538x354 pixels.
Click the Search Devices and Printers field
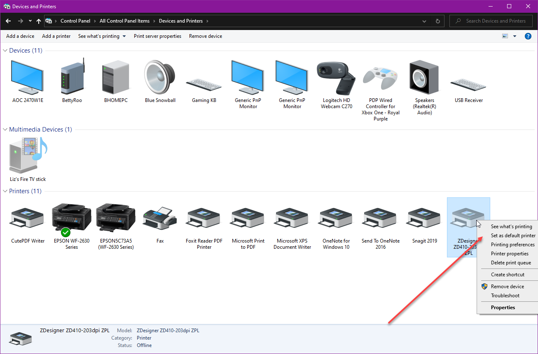tap(491, 21)
